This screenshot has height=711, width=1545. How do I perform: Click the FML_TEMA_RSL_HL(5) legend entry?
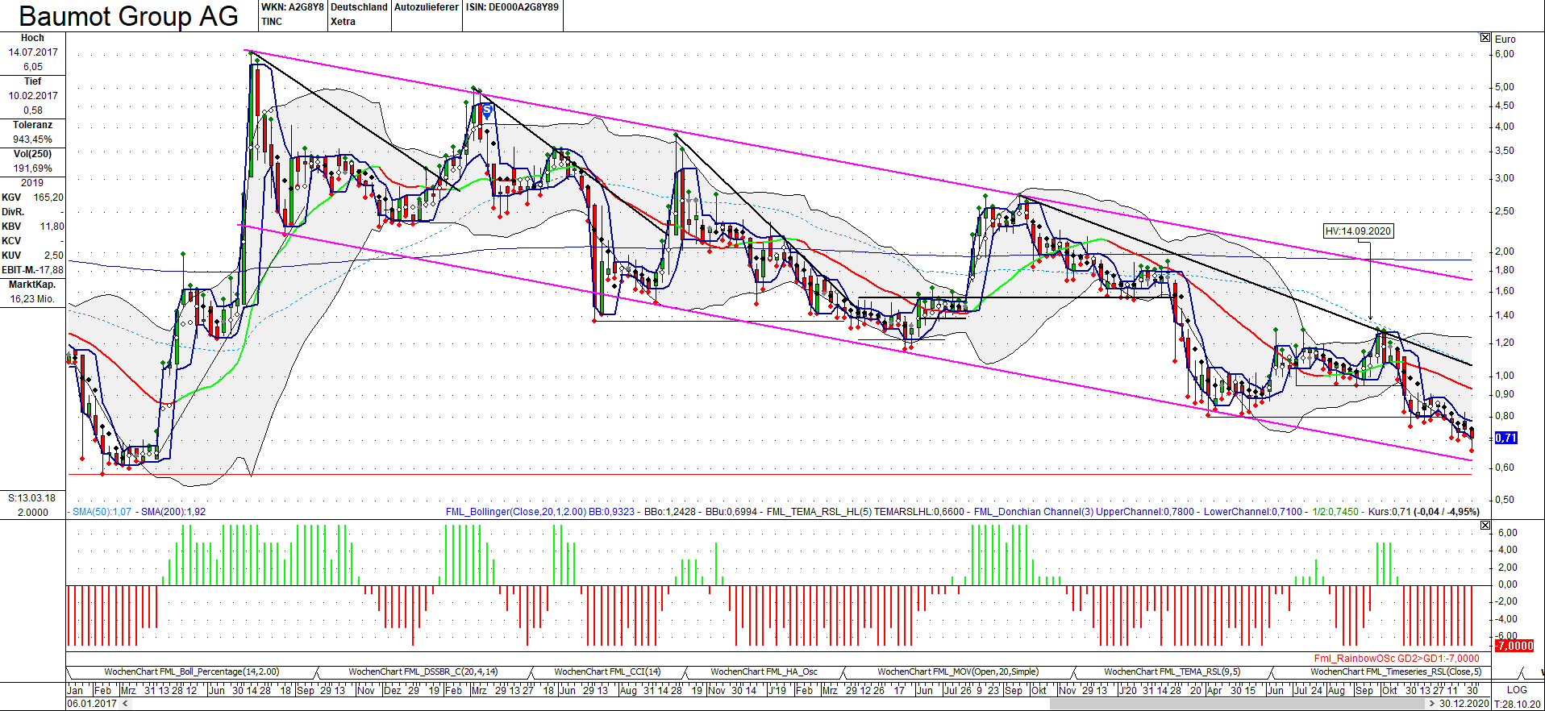tap(819, 512)
